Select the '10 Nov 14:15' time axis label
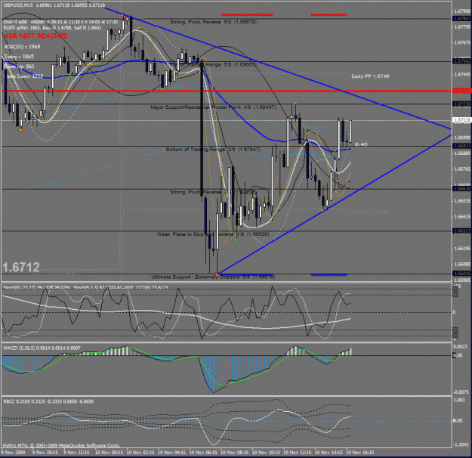This screenshot has height=458, width=472. pos(329,453)
